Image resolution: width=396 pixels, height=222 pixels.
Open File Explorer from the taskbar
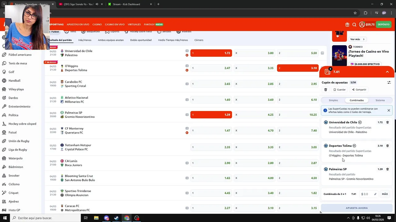[96, 218]
